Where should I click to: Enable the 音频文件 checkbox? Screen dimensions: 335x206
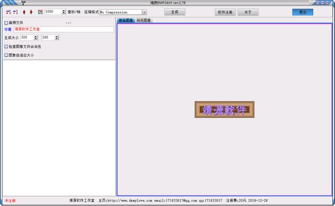pyautogui.click(x=6, y=23)
